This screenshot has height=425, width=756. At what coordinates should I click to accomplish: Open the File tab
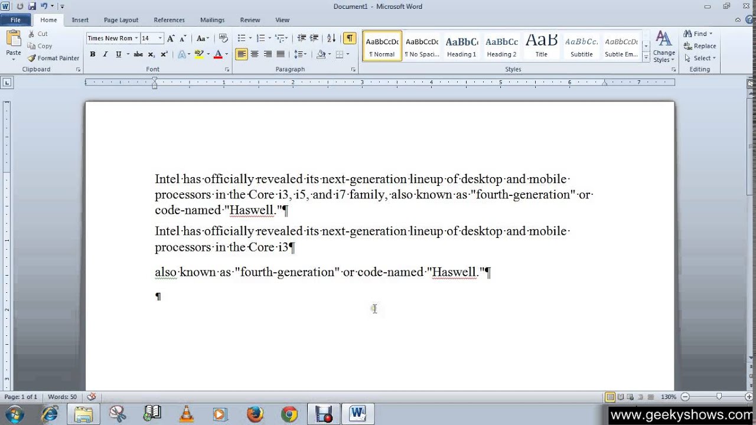pos(15,20)
